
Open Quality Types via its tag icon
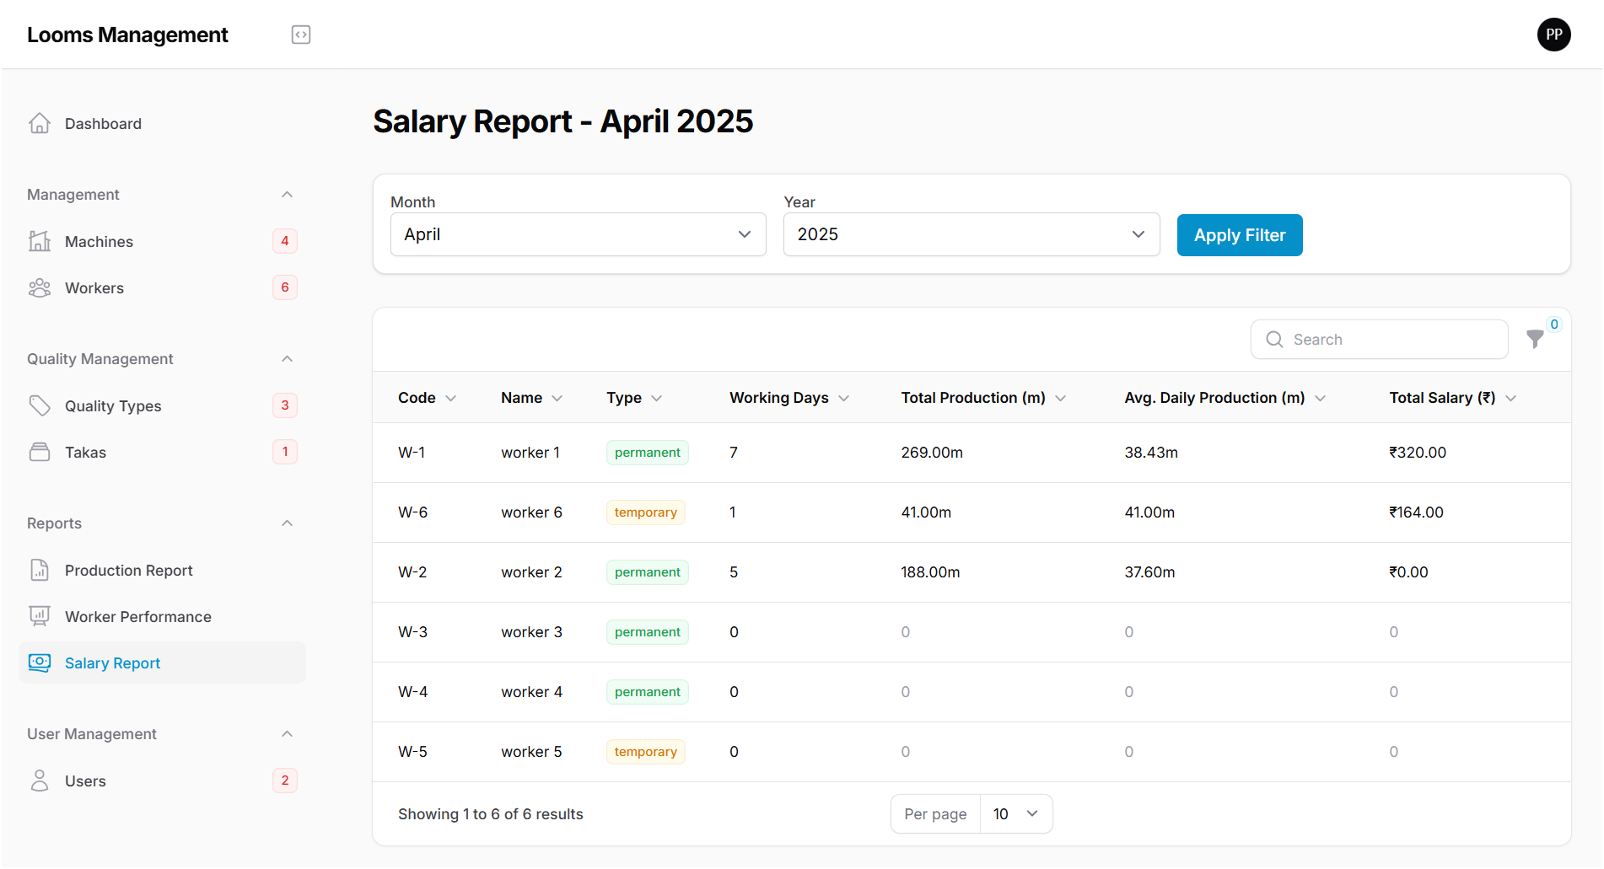pos(40,405)
